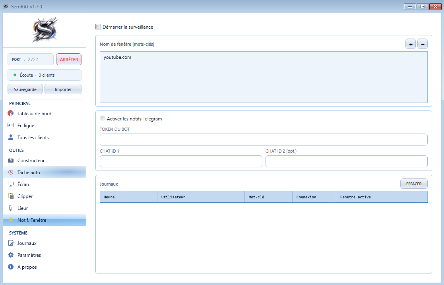Click the CHAT ID 2 (opt.) field
This screenshot has width=444, height=285.
pos(346,161)
